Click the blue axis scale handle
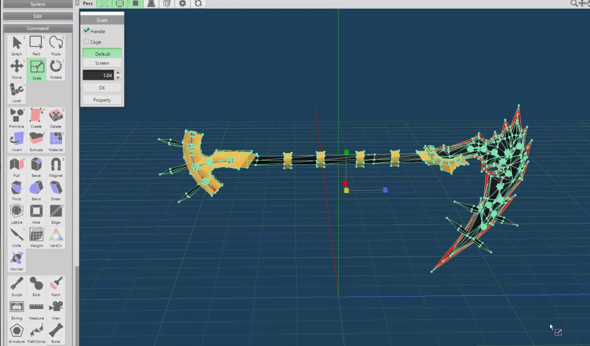 coord(385,190)
